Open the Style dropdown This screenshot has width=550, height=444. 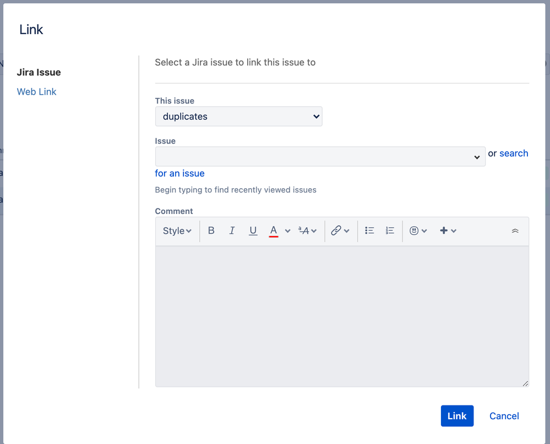click(177, 231)
